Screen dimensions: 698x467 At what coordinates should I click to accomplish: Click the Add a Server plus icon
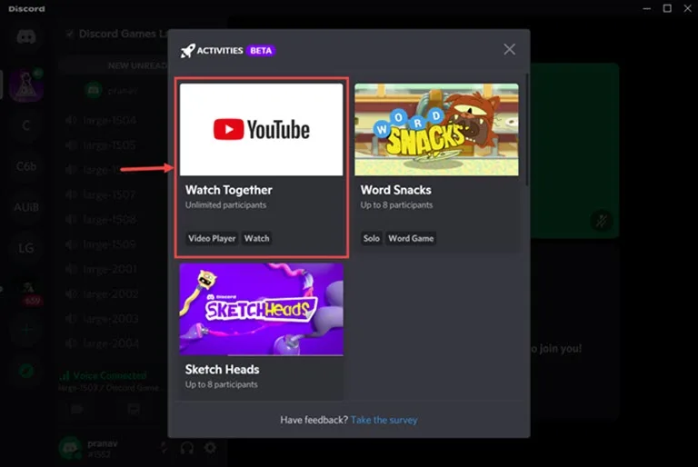26,330
